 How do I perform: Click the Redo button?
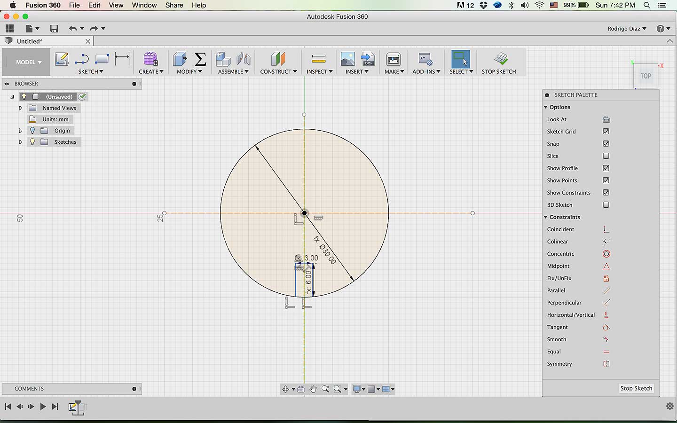94,29
